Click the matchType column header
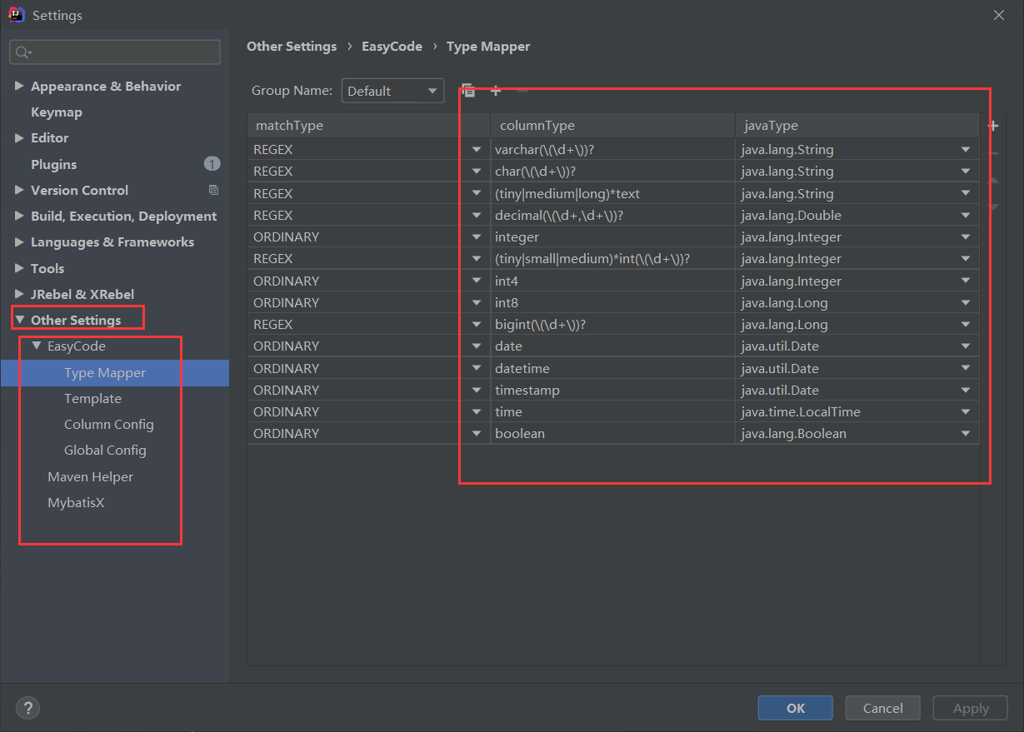 coord(368,126)
